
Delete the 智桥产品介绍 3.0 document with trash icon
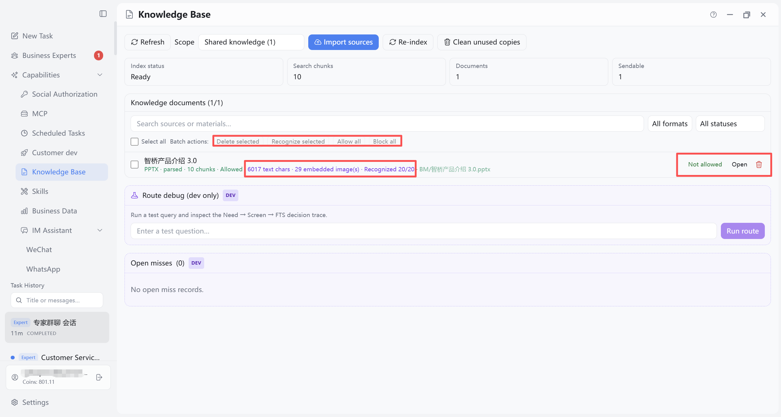[x=759, y=165]
